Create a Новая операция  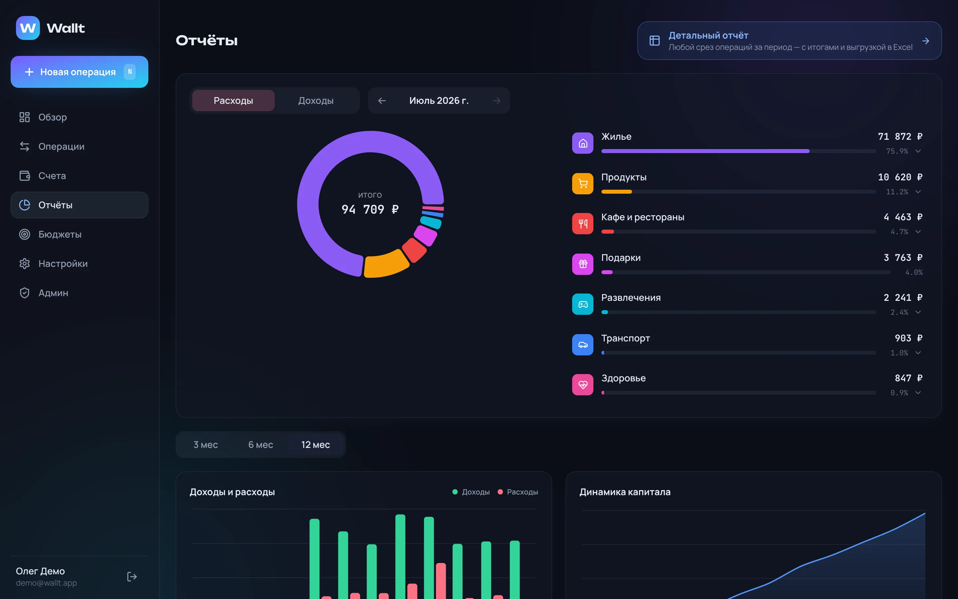pyautogui.click(x=79, y=72)
